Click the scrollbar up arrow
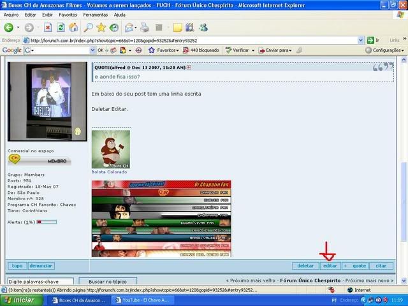 point(404,60)
